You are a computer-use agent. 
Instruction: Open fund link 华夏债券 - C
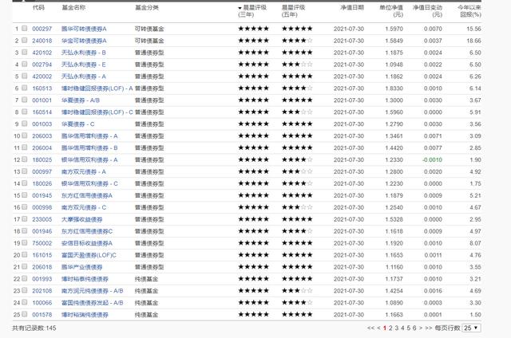(78, 124)
